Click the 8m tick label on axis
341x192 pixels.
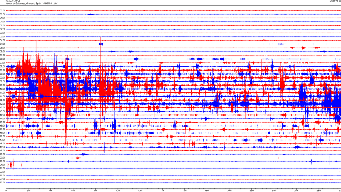[x=95, y=191]
